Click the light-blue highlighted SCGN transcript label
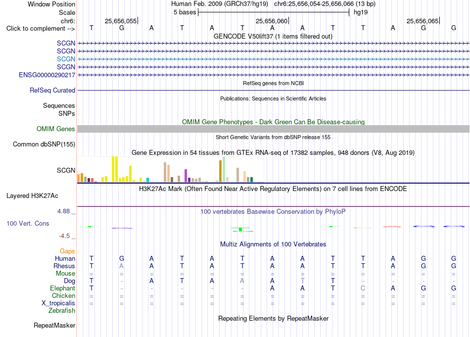This screenshot has width=470, height=337. tap(66, 59)
